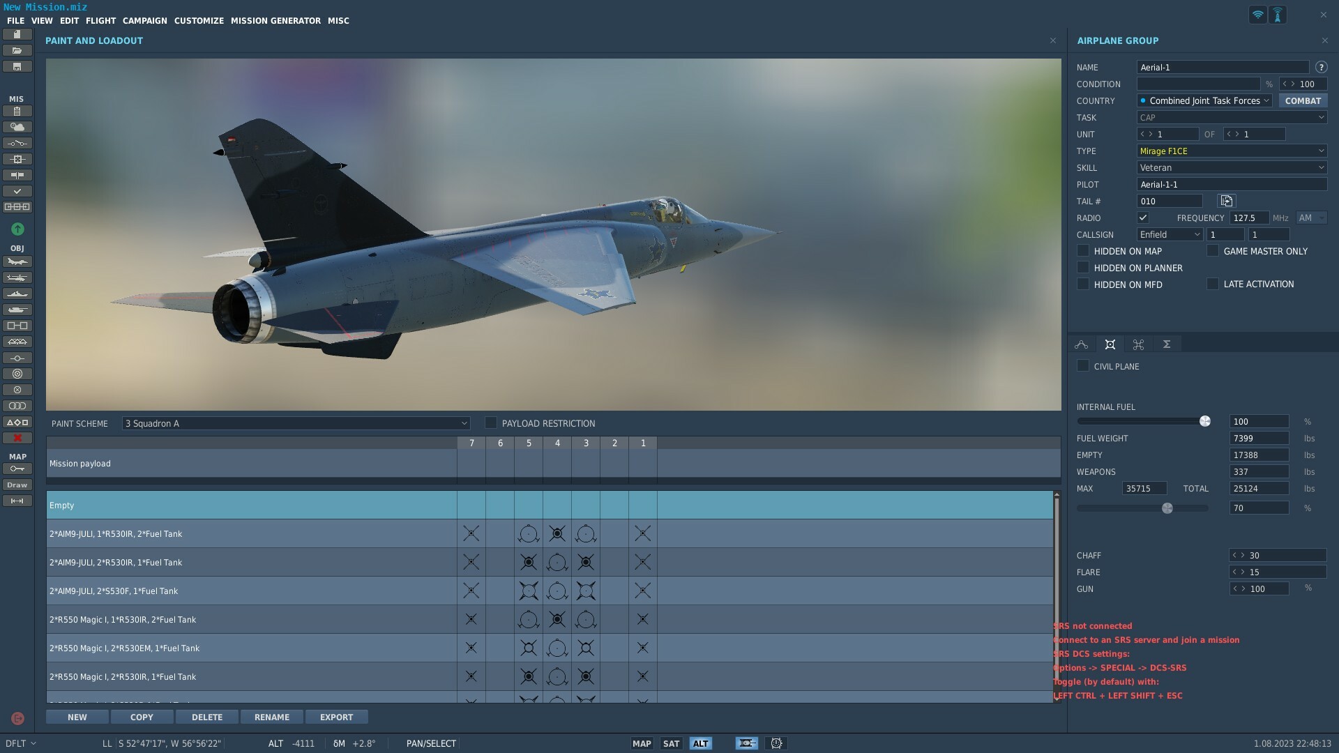1339x753 pixels.
Task: Click the red X delete object icon
Action: coord(17,438)
